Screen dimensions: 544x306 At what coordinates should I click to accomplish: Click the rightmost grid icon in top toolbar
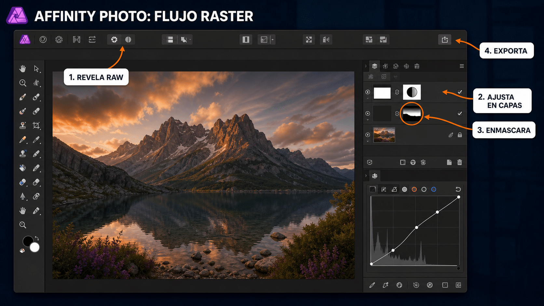(383, 40)
